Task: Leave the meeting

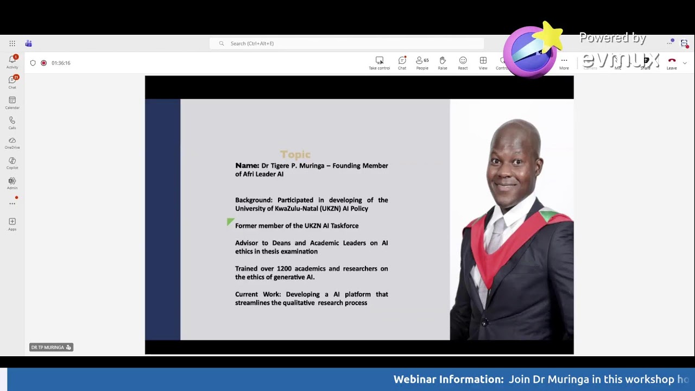Action: pos(672,63)
